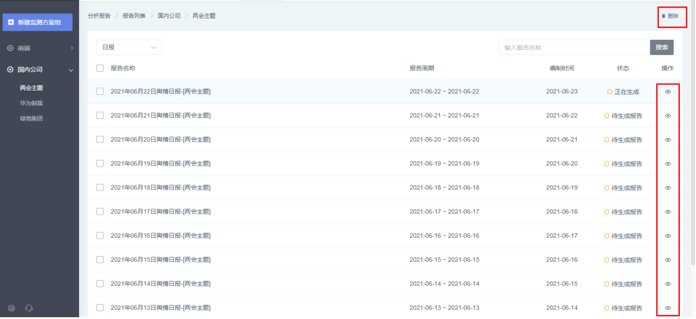Click the eye icon for the 06月22日 report

[x=668, y=92]
